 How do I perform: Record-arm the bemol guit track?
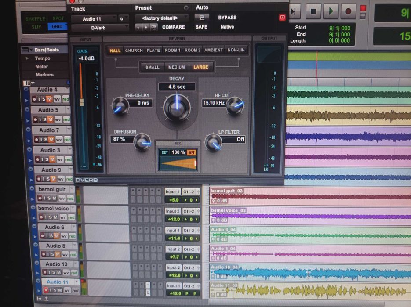pos(40,198)
